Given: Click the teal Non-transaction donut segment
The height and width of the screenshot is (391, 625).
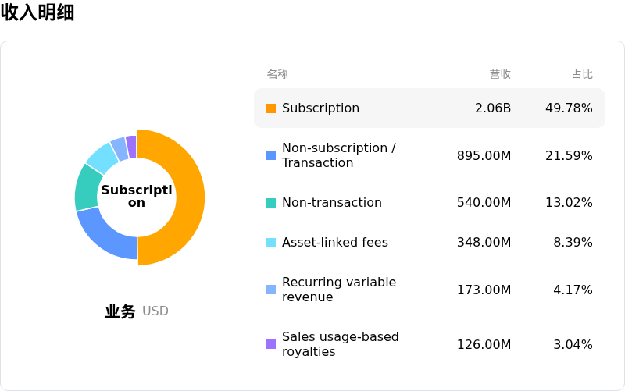Looking at the screenshot, I should [x=87, y=188].
